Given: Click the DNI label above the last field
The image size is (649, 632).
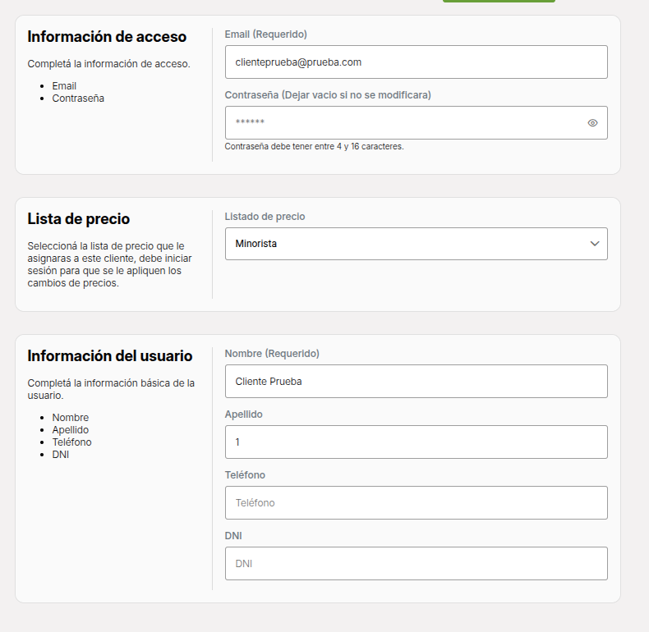Looking at the screenshot, I should pos(233,536).
